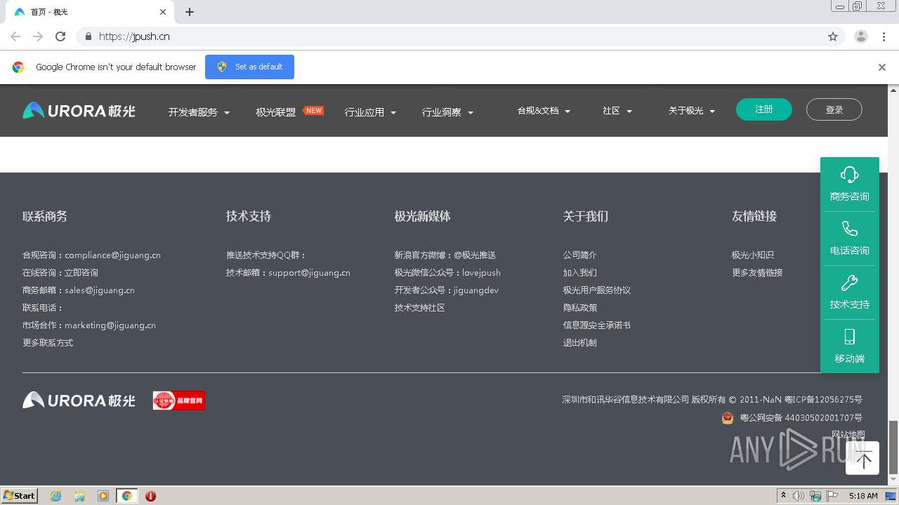Open 极光联盟 NEW menu item
899x505 pixels.
coord(289,112)
